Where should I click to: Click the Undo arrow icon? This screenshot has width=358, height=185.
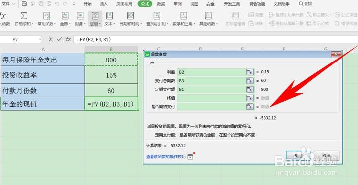pos(57,4)
